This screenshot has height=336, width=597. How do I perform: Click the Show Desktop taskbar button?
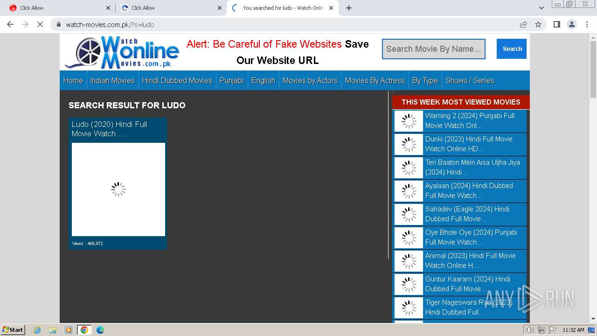tap(591, 330)
